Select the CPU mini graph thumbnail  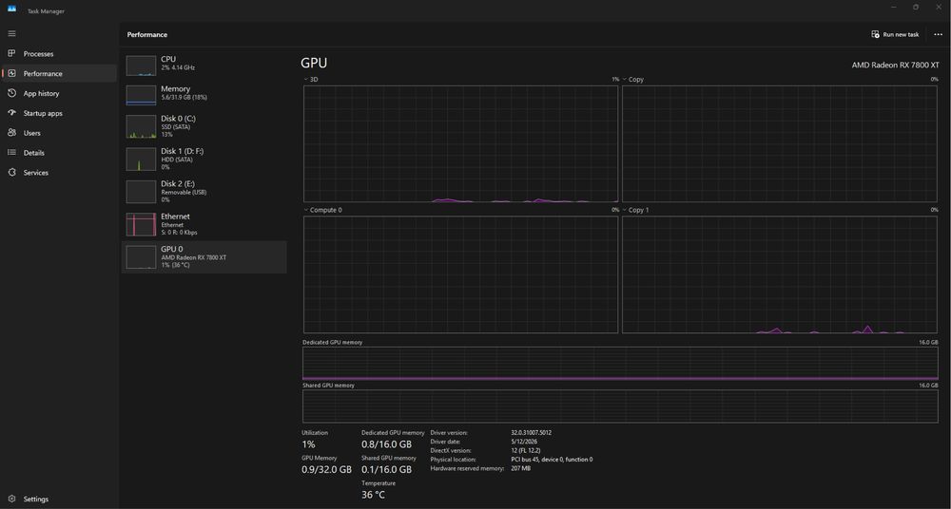point(141,66)
